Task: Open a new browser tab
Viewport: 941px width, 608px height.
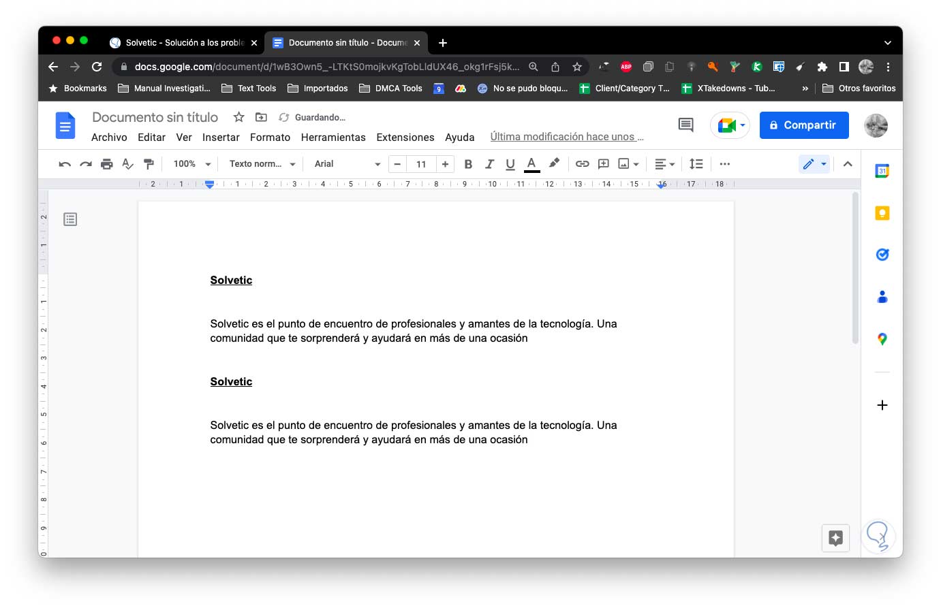Action: pos(443,43)
